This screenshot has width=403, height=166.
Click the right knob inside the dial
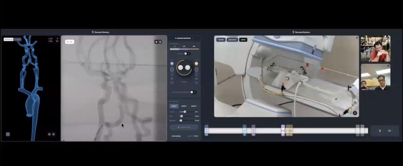click(x=188, y=68)
